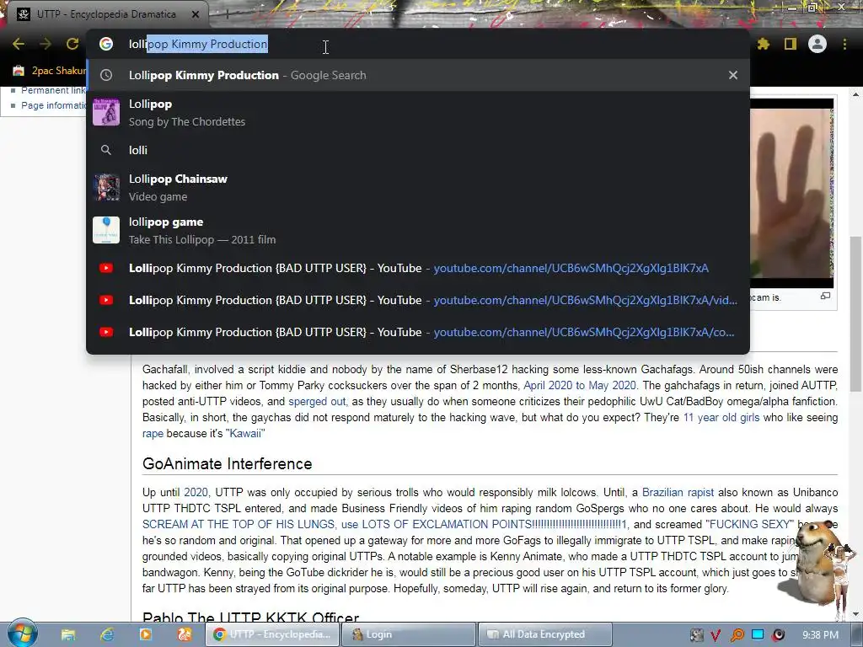863x647 pixels.
Task: Reload the current page
Action: (72, 44)
